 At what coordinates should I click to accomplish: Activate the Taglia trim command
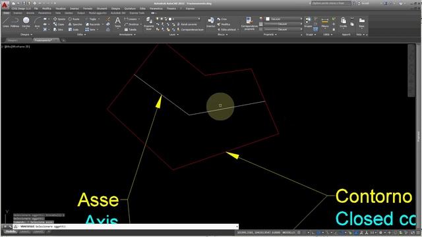pyautogui.click(x=91, y=19)
